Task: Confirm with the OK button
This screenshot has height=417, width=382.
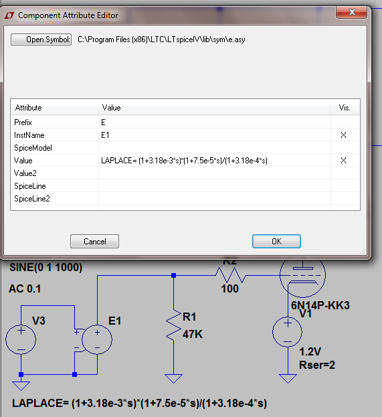Action: click(x=276, y=241)
